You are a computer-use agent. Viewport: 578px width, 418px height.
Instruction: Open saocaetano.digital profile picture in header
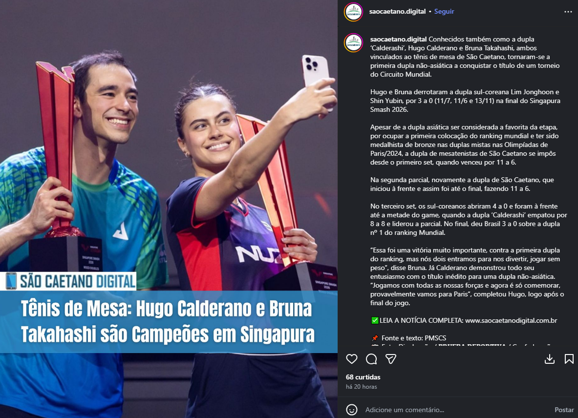[x=354, y=12]
